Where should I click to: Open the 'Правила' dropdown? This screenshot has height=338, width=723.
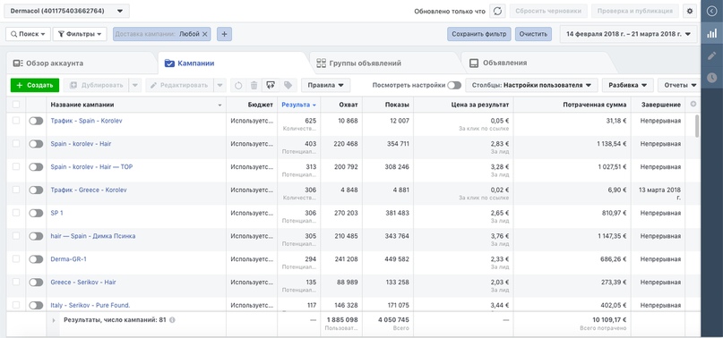tap(325, 85)
